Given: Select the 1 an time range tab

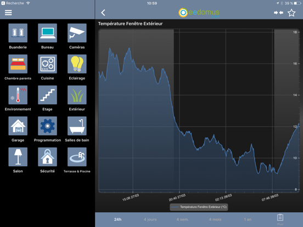Looking at the screenshot, I should (x=248, y=219).
